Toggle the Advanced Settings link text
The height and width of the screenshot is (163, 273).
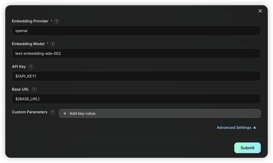tap(234, 128)
